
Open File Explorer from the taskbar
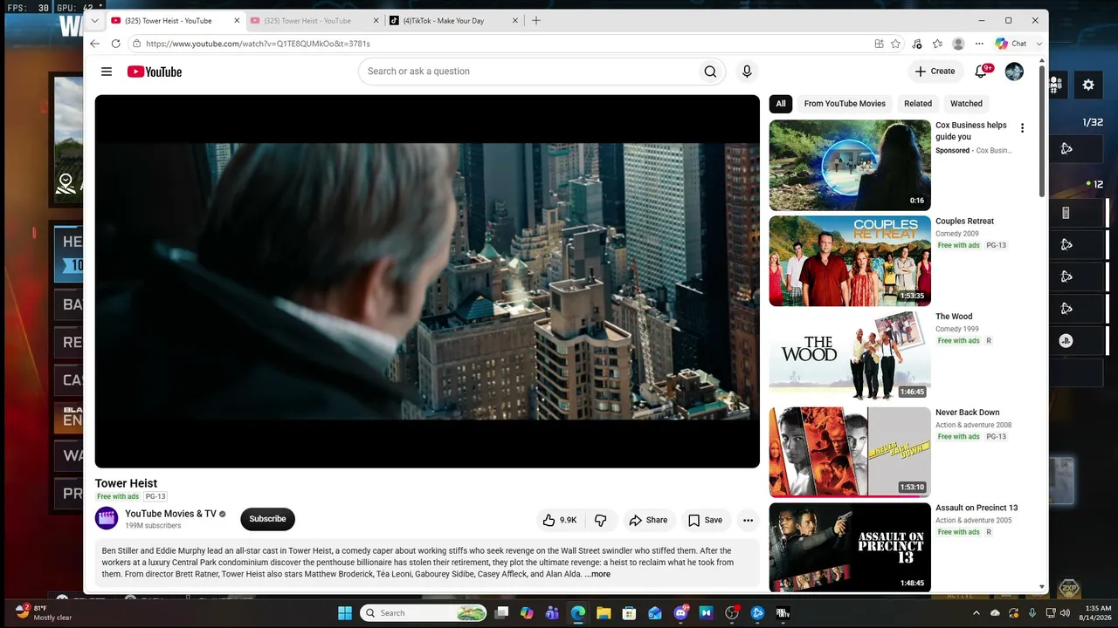[x=604, y=613]
